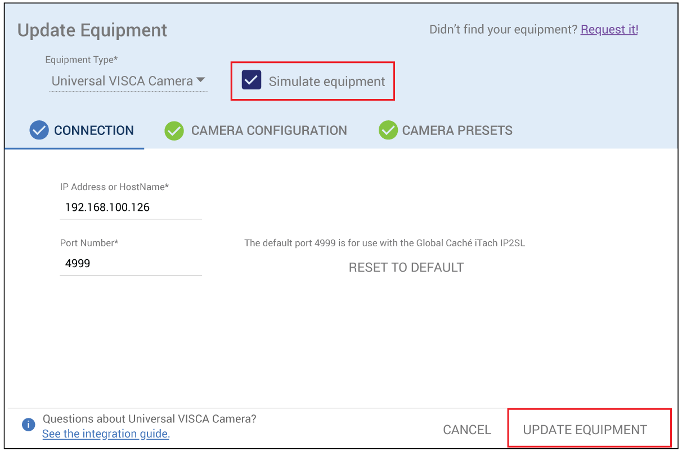Image resolution: width=682 pixels, height=451 pixels.
Task: Switch to the CONNECTION tab
Action: click(x=93, y=130)
